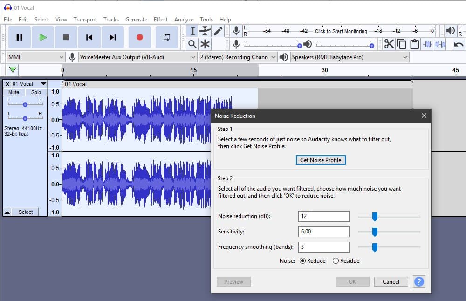Click the Get Noise Profile button
The height and width of the screenshot is (301, 466).
tap(321, 160)
